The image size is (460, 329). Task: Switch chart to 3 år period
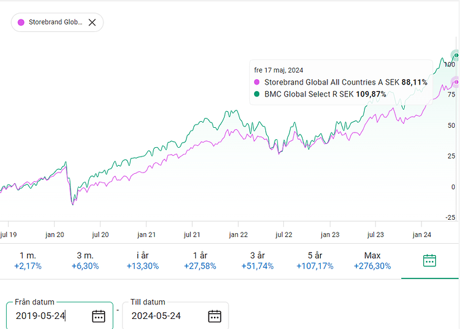click(x=257, y=260)
